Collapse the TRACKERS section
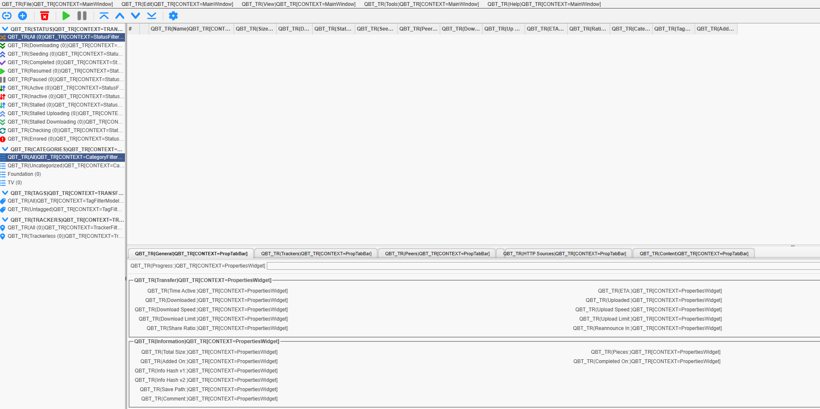 pyautogui.click(x=5, y=220)
